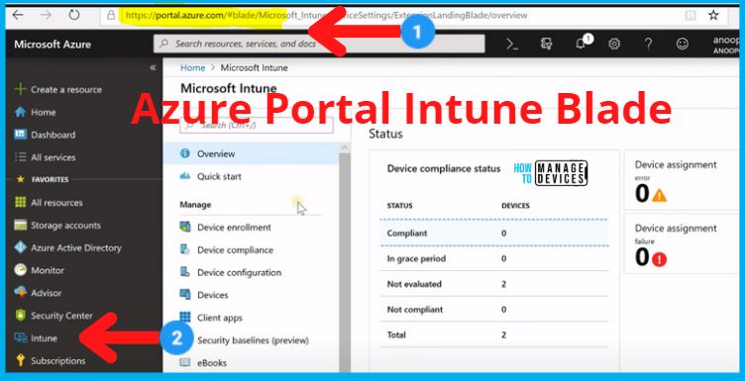Open Security Center in sidebar

click(x=53, y=316)
